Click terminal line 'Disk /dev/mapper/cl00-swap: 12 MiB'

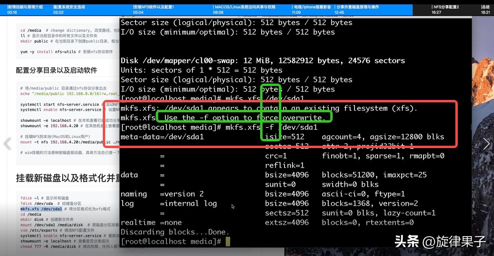pyautogui.click(x=263, y=61)
